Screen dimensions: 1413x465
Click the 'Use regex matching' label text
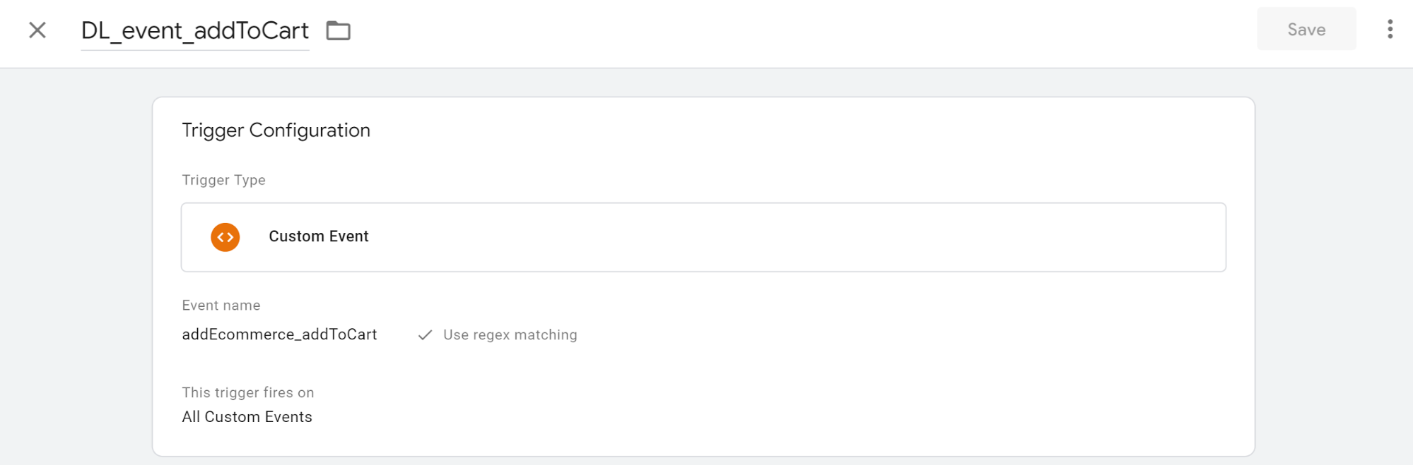[510, 335]
